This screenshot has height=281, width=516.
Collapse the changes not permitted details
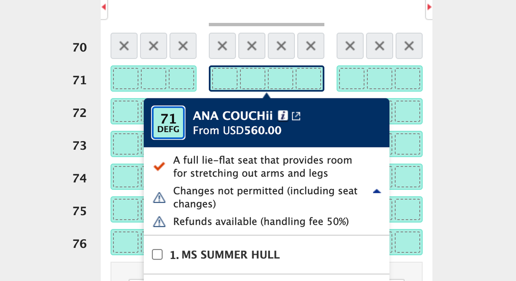(x=377, y=191)
